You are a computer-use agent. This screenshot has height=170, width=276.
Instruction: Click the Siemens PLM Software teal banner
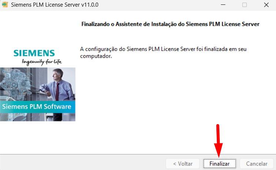(x=37, y=107)
